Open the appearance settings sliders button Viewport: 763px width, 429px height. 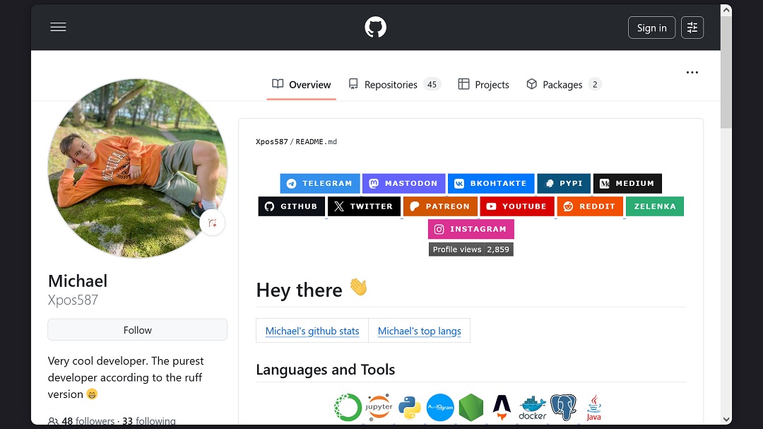(x=692, y=28)
